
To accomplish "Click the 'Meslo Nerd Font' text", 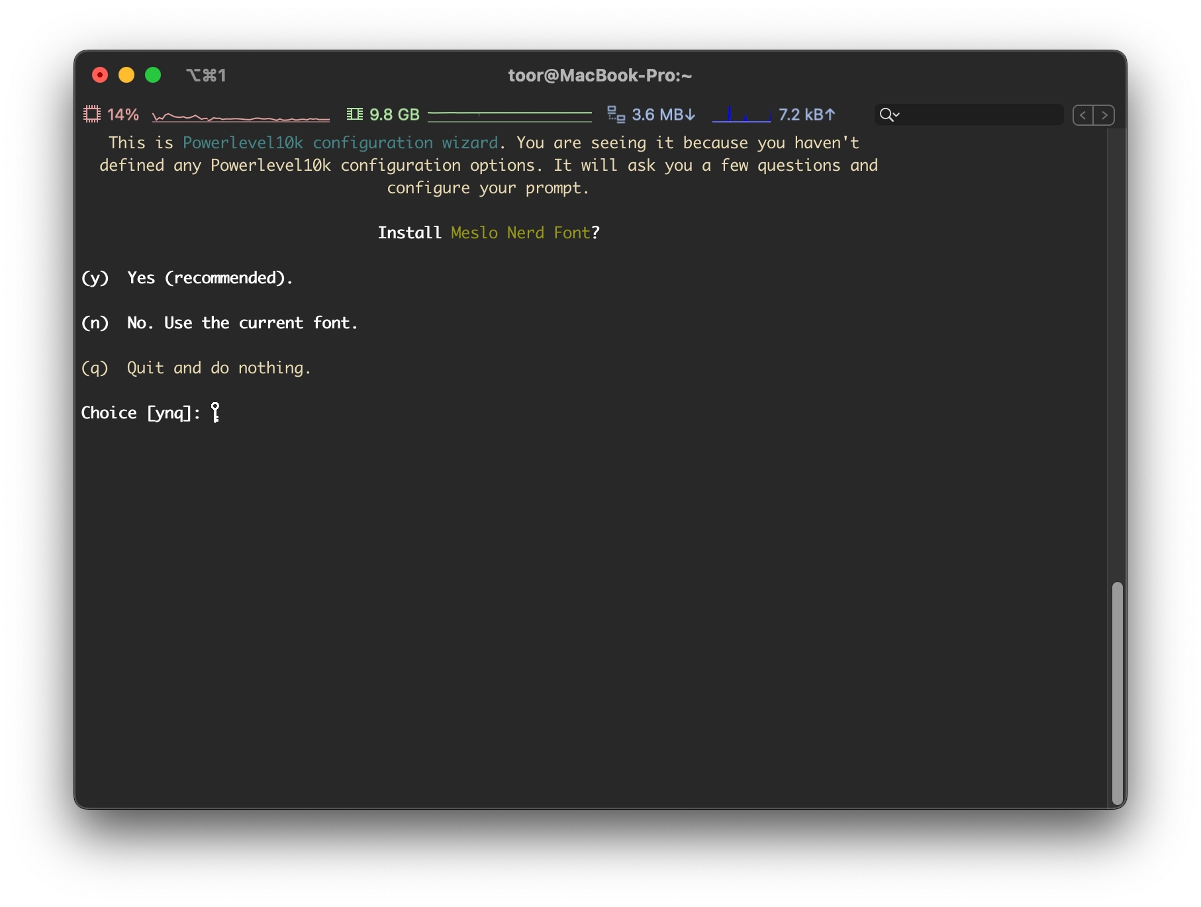I will tap(520, 233).
